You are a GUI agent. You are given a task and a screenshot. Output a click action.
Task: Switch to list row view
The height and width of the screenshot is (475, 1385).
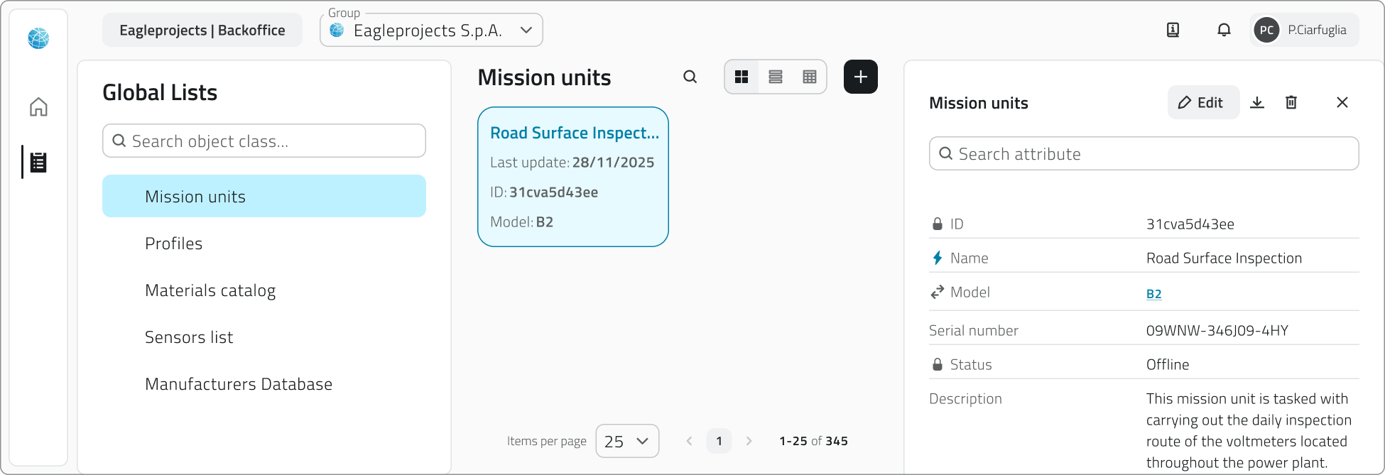click(776, 77)
